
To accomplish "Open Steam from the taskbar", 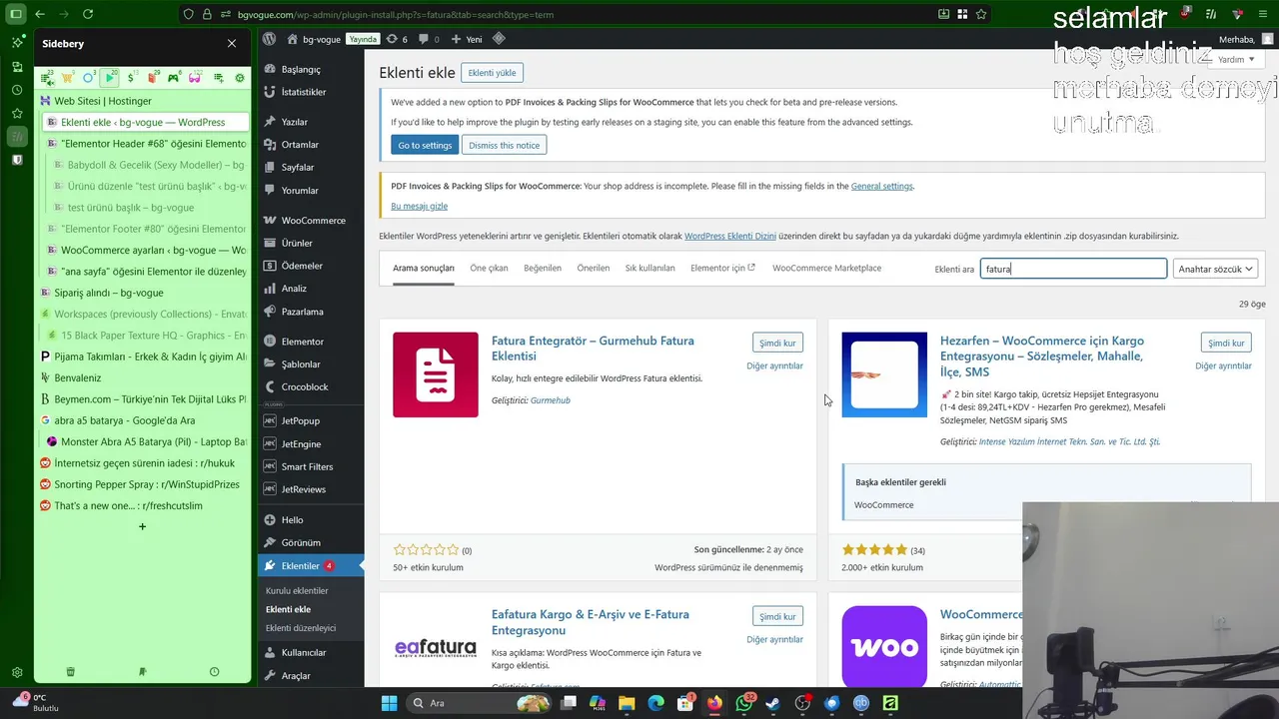I will pos(773,703).
